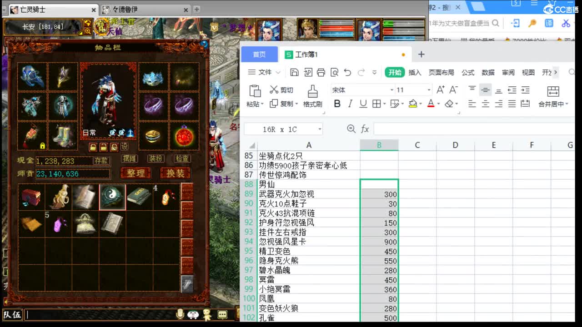Increase font size with larger A icon

point(440,89)
